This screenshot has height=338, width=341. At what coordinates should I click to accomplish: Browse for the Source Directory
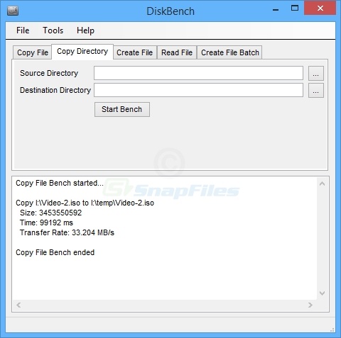[316, 73]
